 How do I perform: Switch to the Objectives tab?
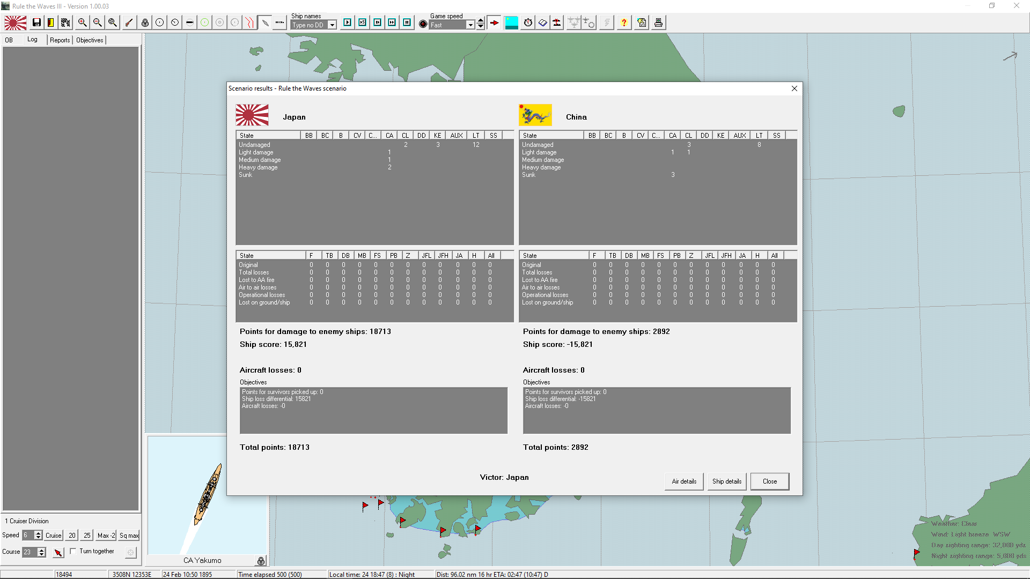(x=90, y=40)
